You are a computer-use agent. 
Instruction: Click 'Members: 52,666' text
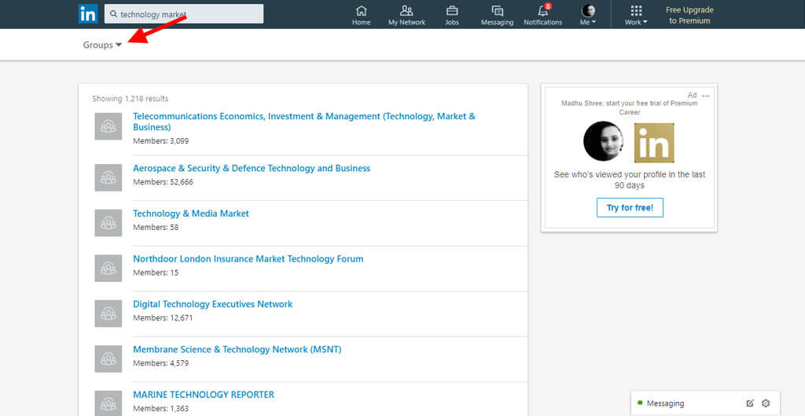(164, 182)
